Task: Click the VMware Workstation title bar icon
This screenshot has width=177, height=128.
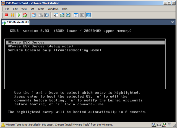Action: 3,3
